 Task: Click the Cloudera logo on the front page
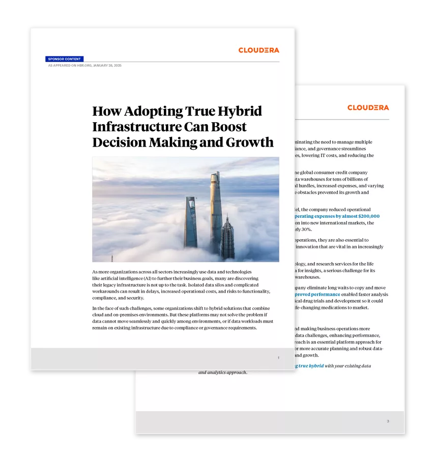coord(259,50)
